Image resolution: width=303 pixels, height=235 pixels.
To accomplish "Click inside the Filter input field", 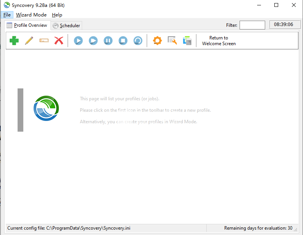I will click(x=252, y=25).
